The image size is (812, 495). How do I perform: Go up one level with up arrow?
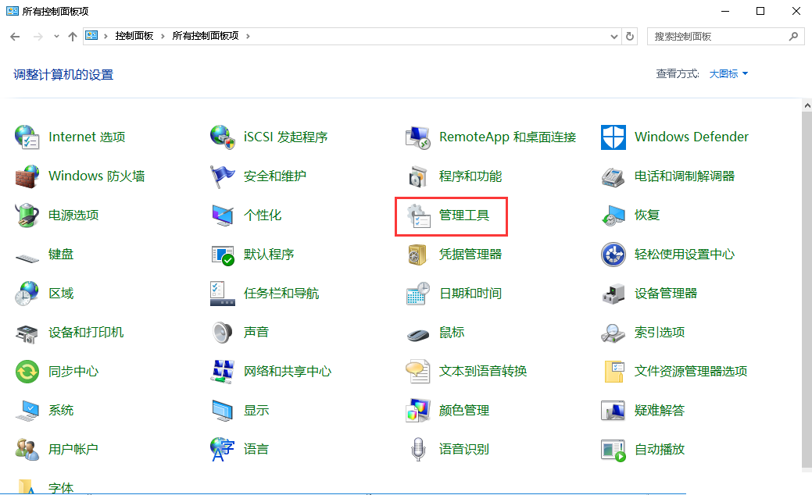click(73, 36)
